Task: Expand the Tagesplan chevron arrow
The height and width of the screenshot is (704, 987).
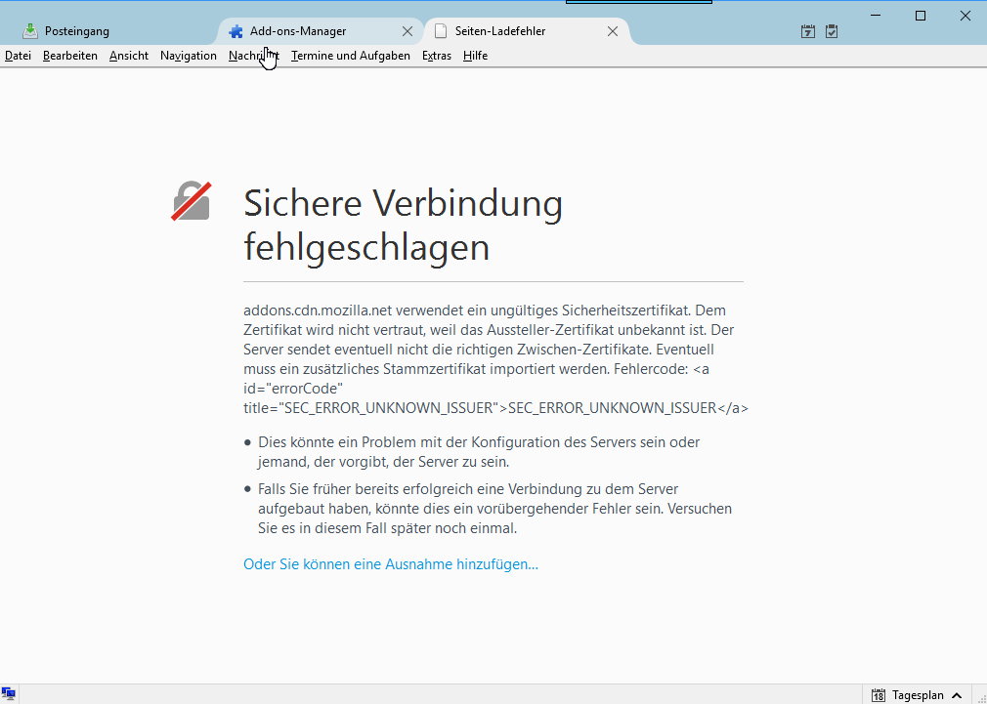Action: click(x=957, y=695)
